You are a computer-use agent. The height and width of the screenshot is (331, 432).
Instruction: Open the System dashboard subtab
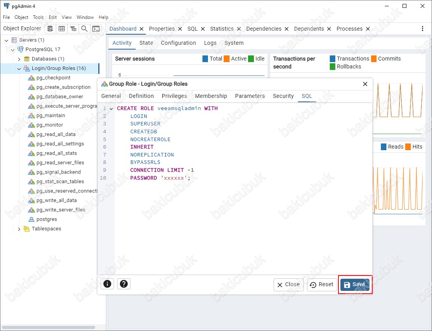[234, 43]
